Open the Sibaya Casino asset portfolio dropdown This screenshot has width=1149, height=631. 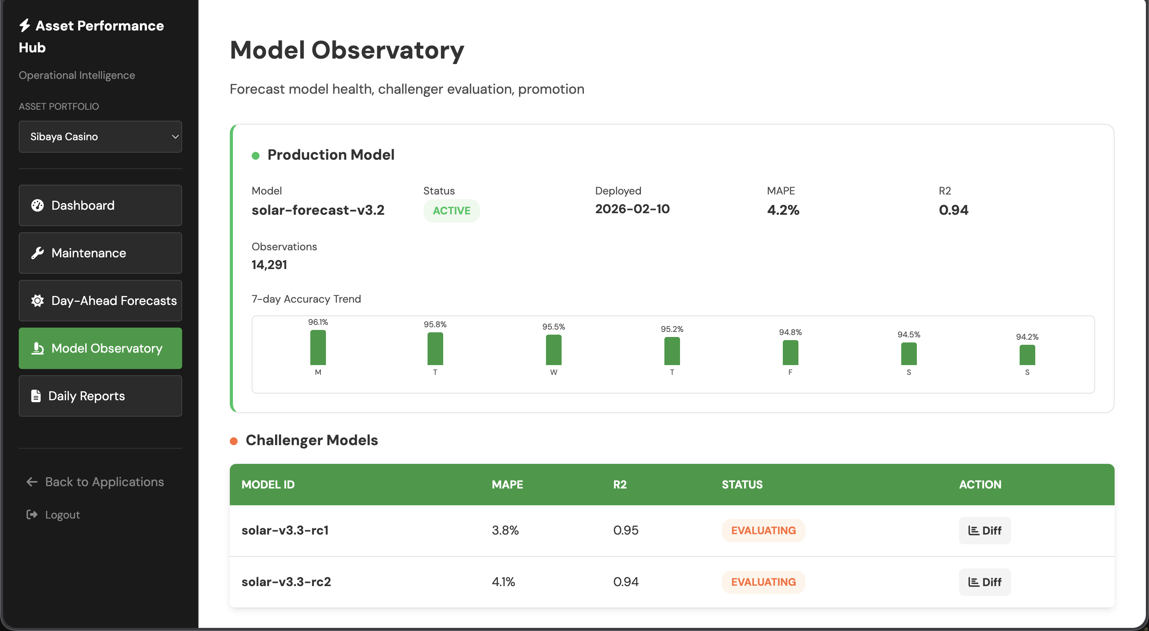[x=100, y=136]
